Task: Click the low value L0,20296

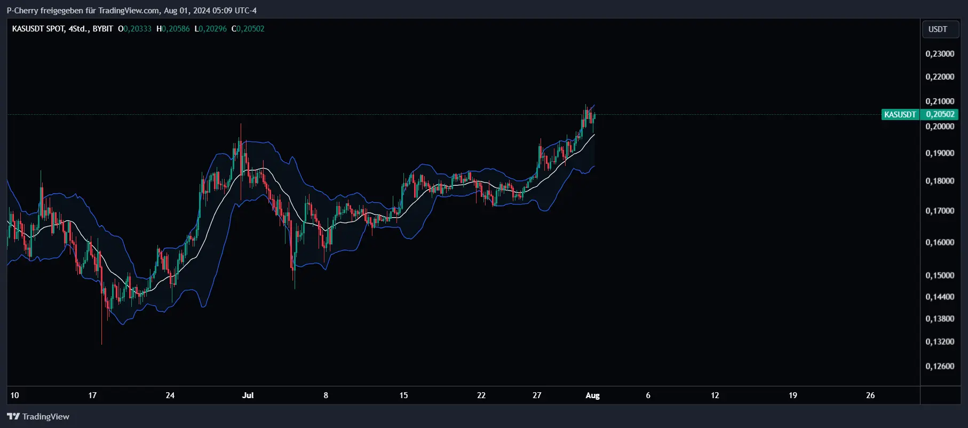Action: point(210,29)
